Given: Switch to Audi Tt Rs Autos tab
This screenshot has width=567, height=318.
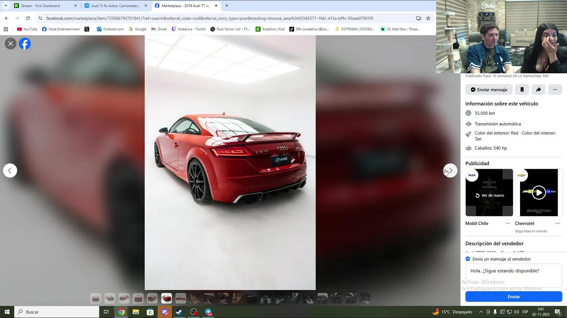Looking at the screenshot, I should coord(115,6).
